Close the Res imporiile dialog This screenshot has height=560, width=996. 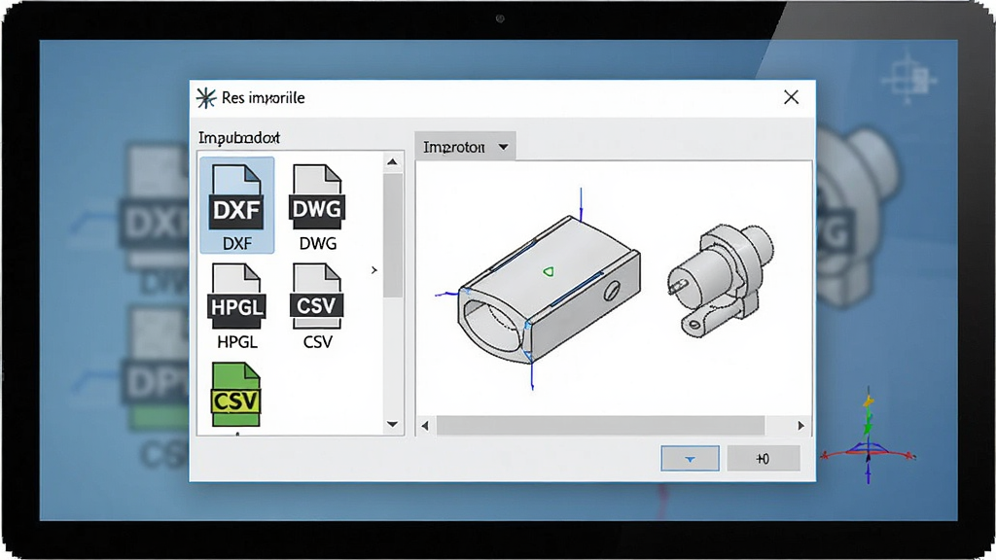[791, 97]
